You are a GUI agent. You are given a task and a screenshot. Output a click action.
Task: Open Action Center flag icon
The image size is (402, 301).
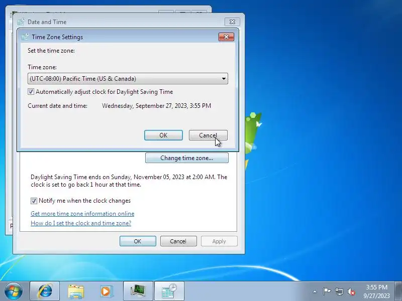327,291
